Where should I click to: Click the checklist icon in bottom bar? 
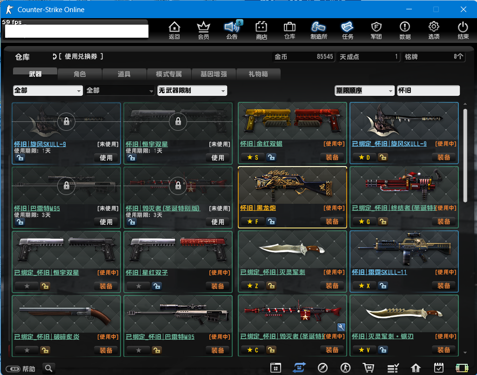point(393,368)
